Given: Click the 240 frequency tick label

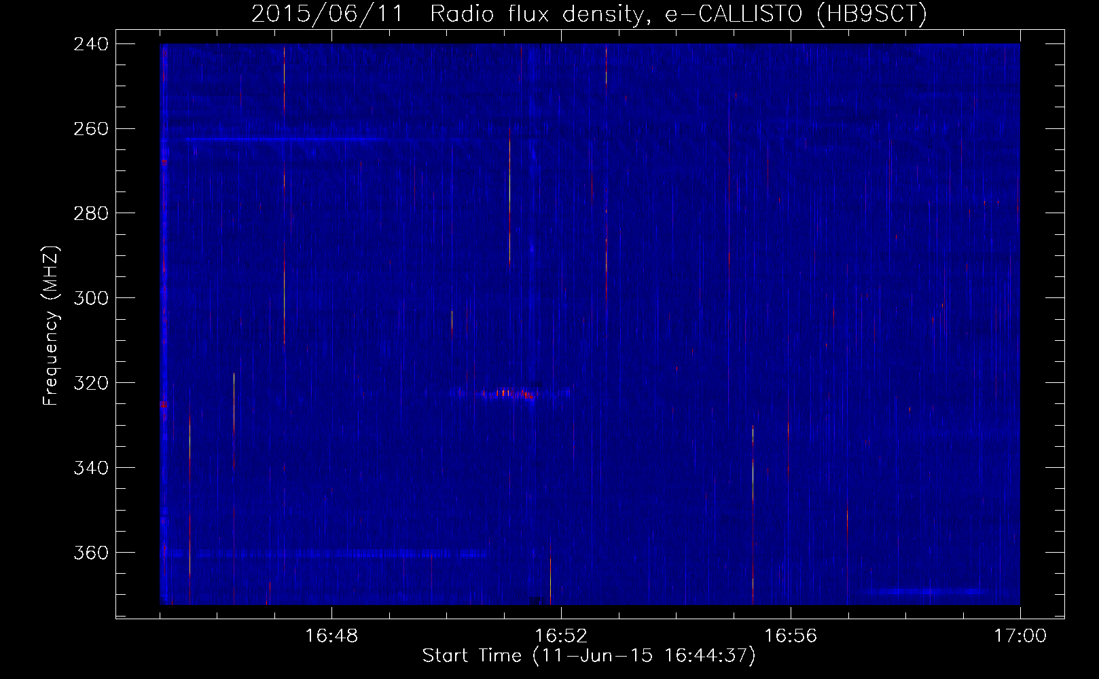Looking at the screenshot, I should click(x=91, y=44).
